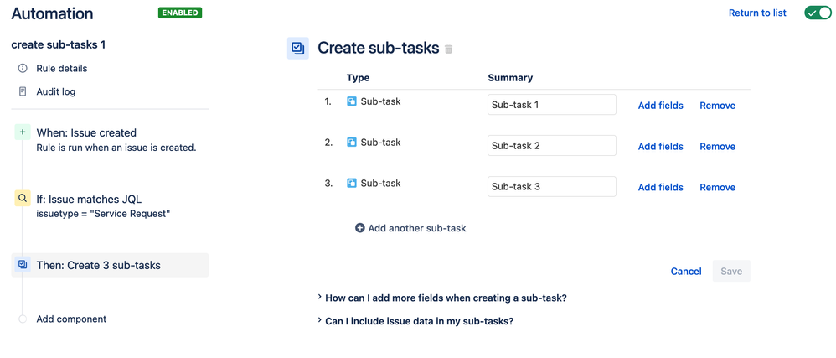Click the plus icon to add another sub-task

[x=360, y=228]
